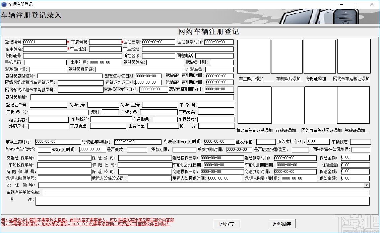Click the 网络预约出租汽车运输证号 field

point(80,83)
